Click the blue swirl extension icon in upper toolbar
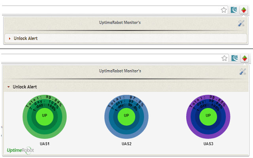253x158 pixels. (x=234, y=10)
